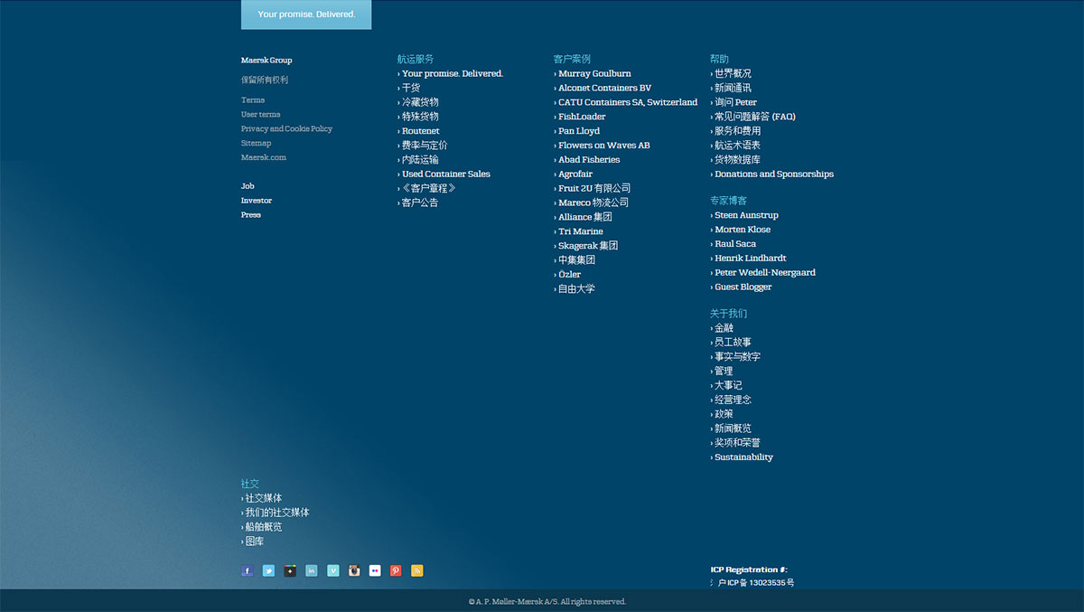Open the Job link
The image size is (1084, 612).
(248, 186)
